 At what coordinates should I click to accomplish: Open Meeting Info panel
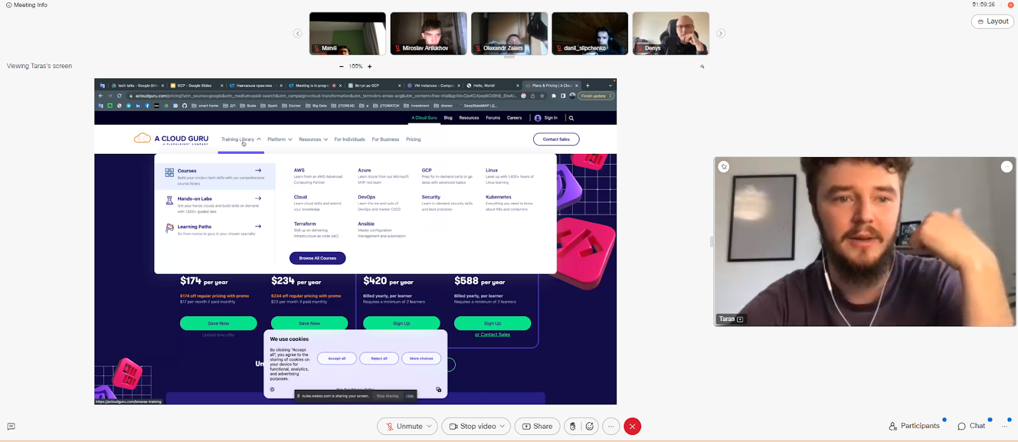click(x=26, y=5)
